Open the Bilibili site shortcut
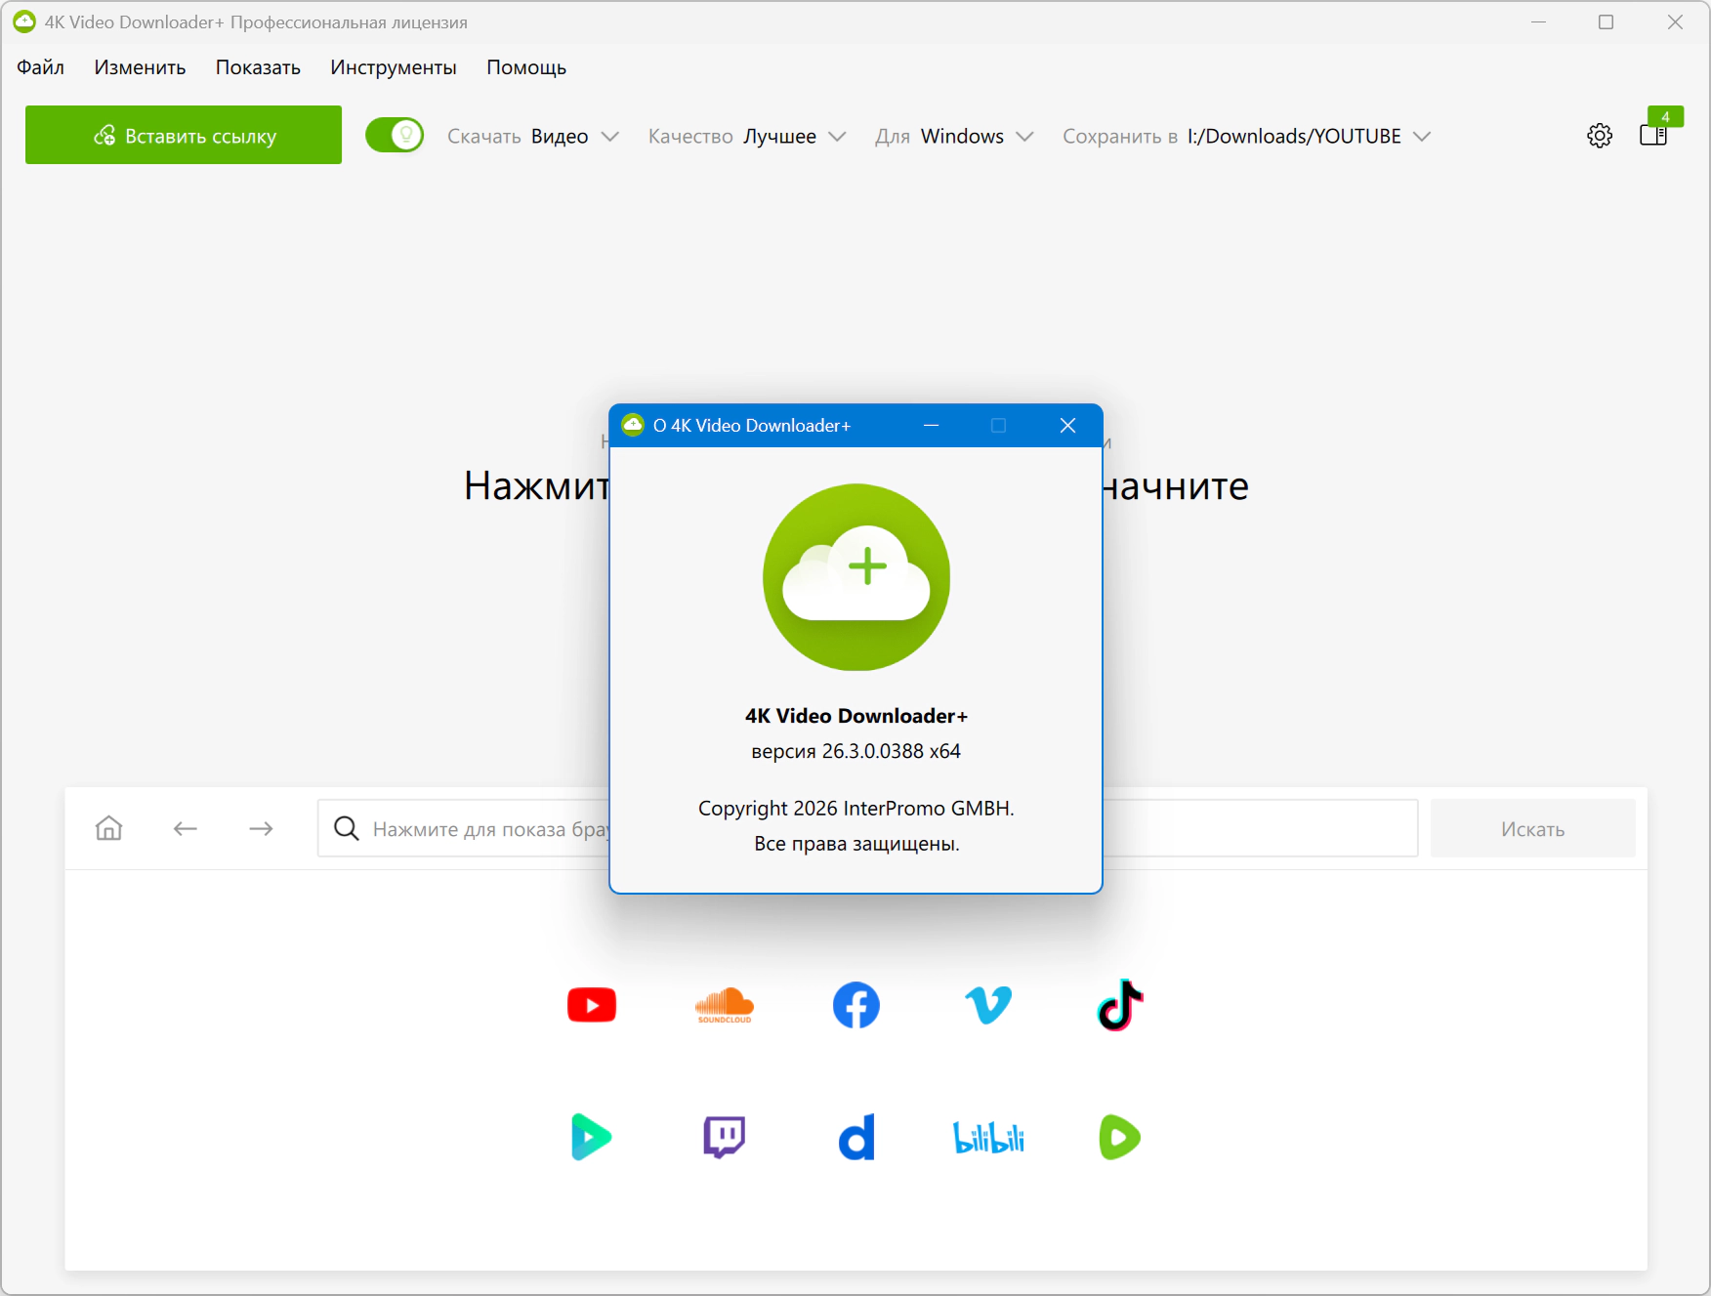 [x=988, y=1137]
